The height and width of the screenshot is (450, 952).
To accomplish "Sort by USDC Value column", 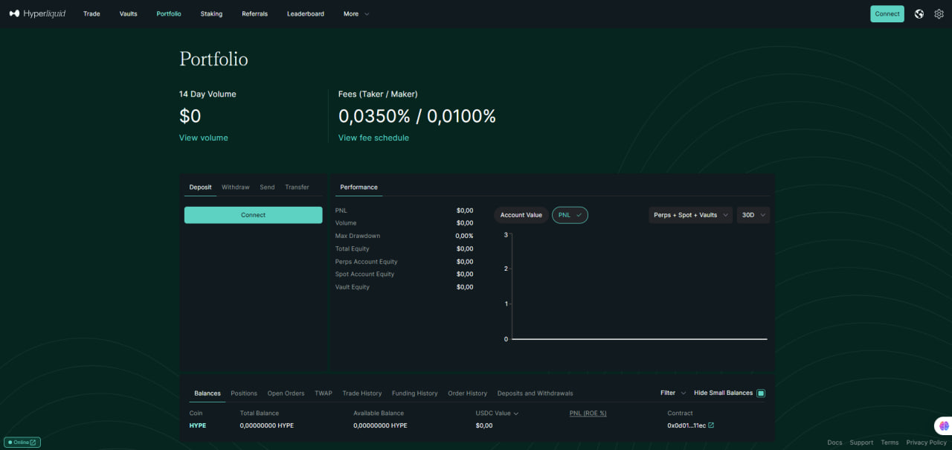I will pos(497,413).
